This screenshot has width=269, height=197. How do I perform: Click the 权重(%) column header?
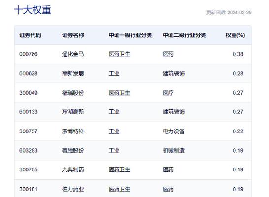[x=235, y=35]
